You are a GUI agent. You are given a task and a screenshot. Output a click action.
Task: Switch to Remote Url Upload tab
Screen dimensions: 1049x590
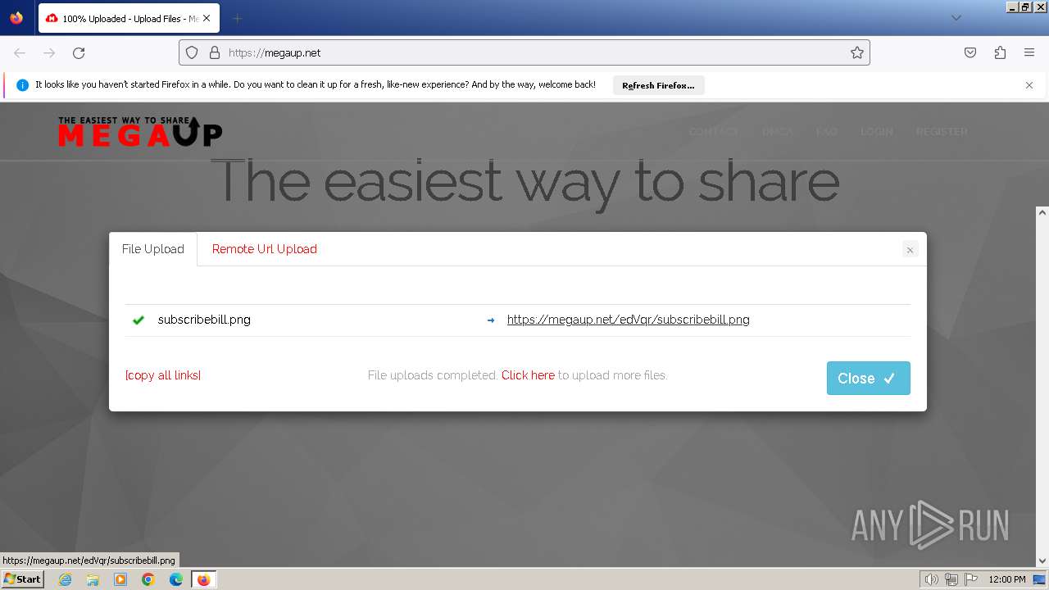(x=265, y=249)
